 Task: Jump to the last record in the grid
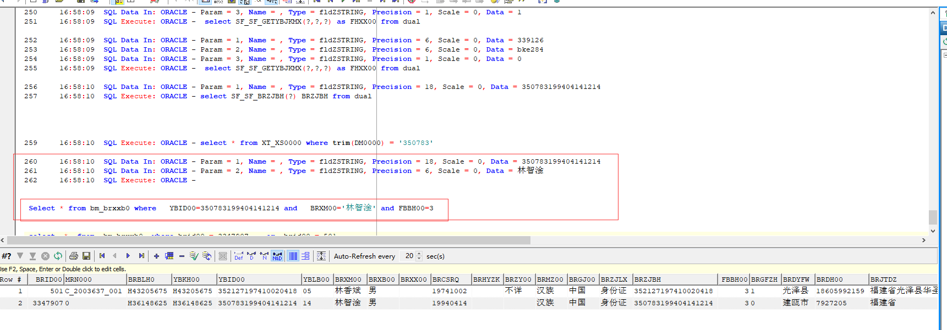pyautogui.click(x=141, y=256)
